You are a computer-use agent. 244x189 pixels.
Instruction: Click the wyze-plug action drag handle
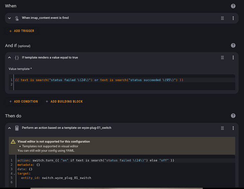coord(222,128)
